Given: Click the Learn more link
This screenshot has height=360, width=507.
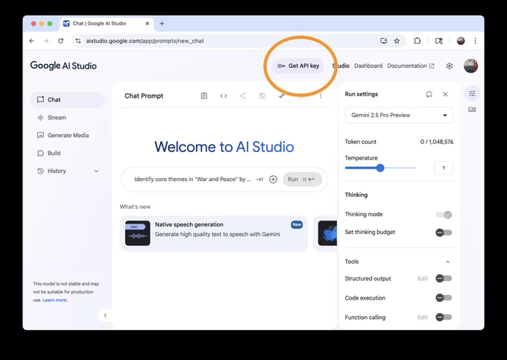Looking at the screenshot, I should [x=54, y=300].
